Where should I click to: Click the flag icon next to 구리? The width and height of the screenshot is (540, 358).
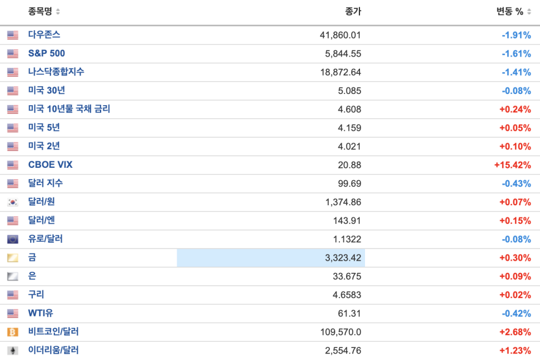(13, 295)
